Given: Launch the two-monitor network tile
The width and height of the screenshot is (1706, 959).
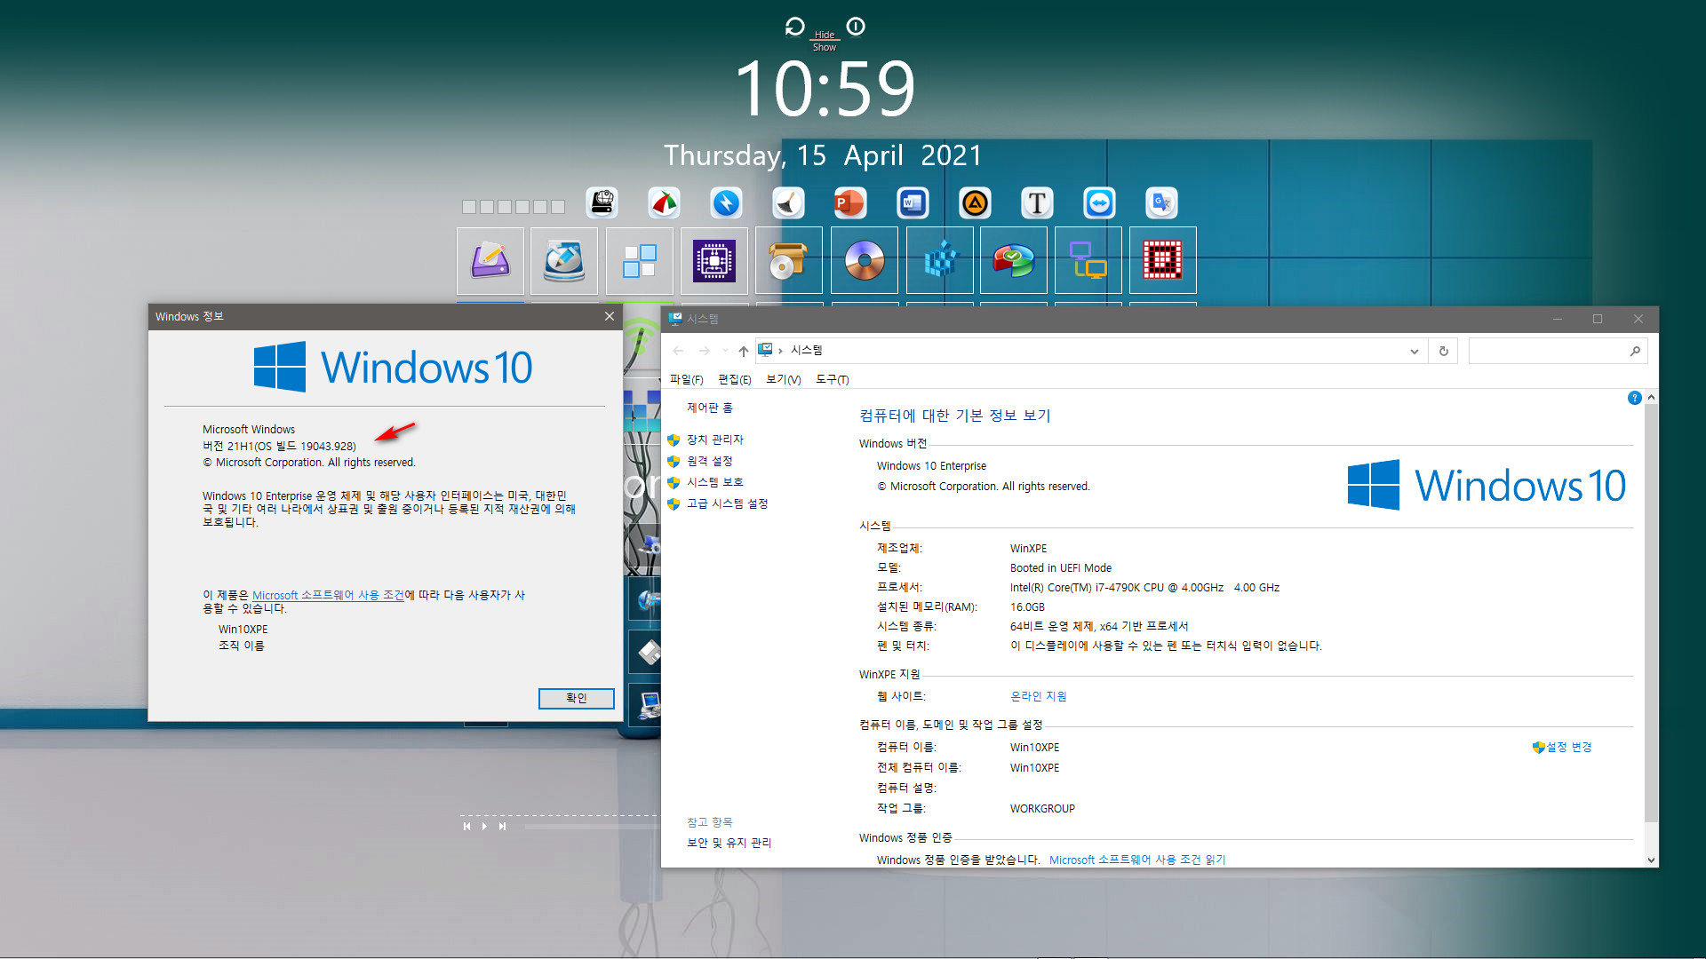Looking at the screenshot, I should tap(1088, 260).
